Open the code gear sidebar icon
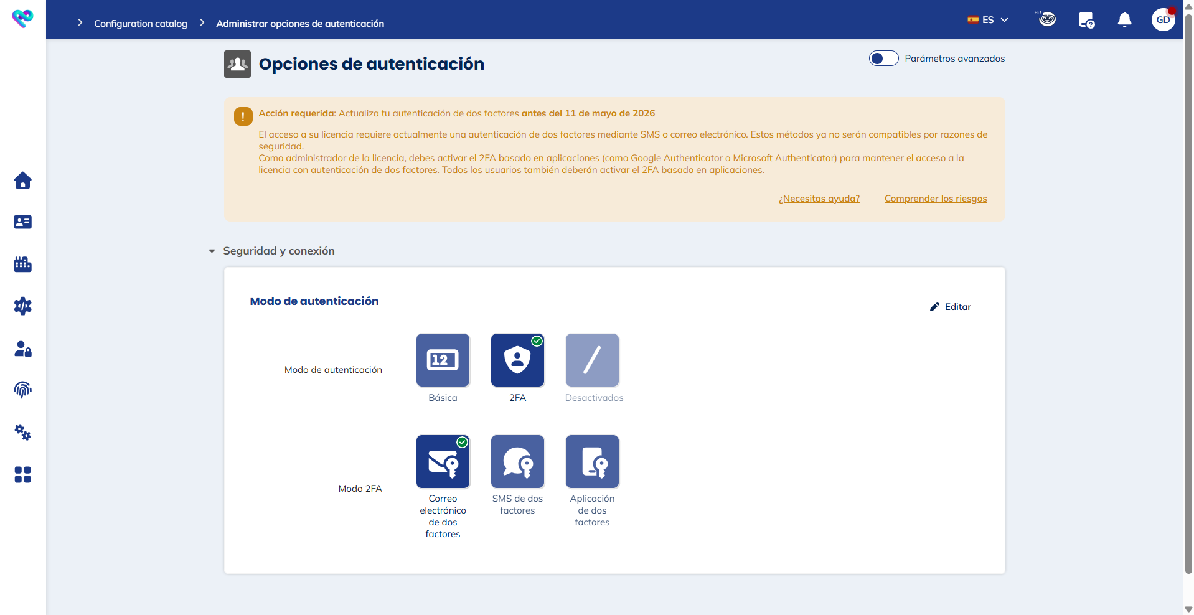The width and height of the screenshot is (1194, 615). 23,306
